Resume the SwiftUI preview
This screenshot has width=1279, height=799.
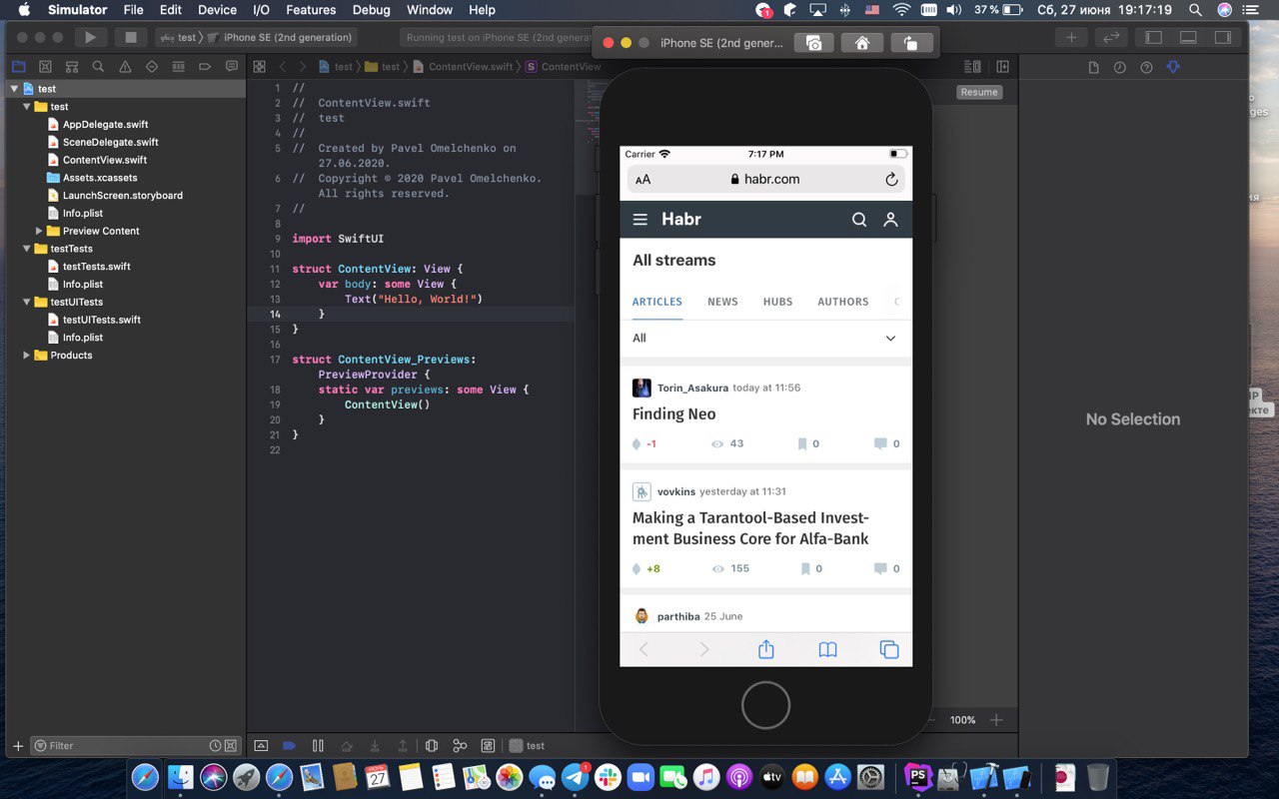(979, 92)
